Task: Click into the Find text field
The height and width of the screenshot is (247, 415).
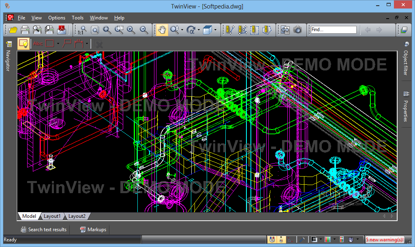Action: pos(334,30)
